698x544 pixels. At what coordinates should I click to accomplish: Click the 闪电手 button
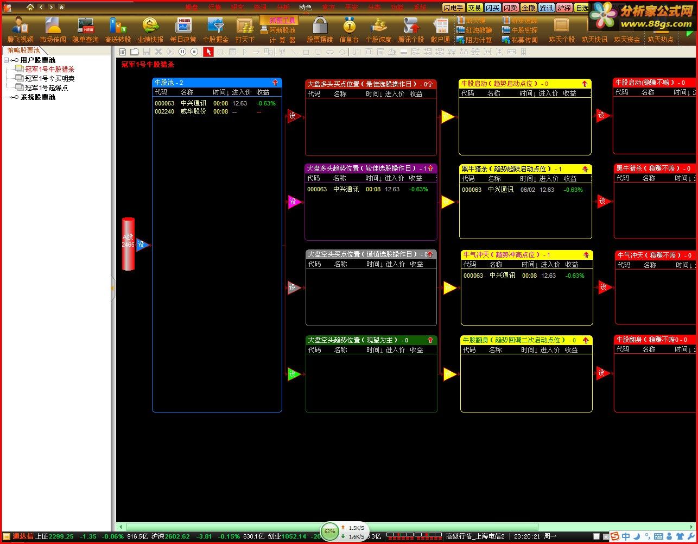(453, 8)
